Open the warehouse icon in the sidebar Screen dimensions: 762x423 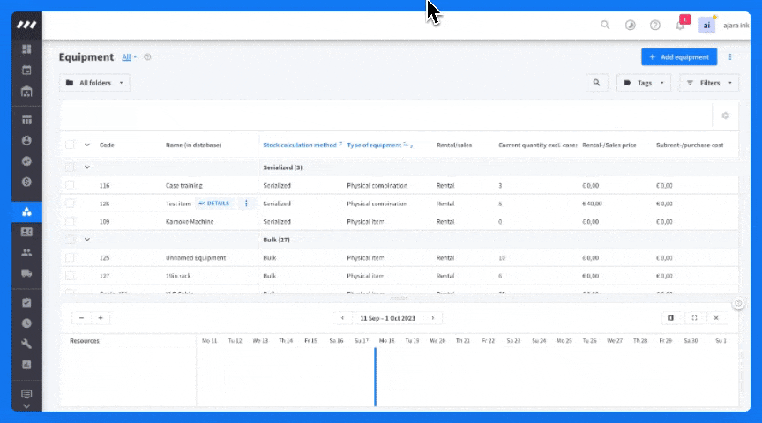click(x=26, y=92)
